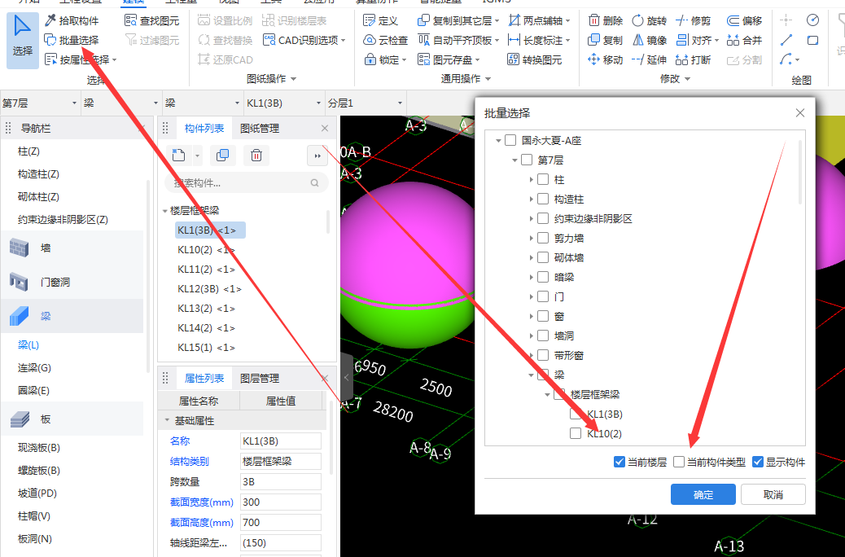Screen dimensions: 845x557
Task: Click 复制到其它层
Action: point(458,20)
